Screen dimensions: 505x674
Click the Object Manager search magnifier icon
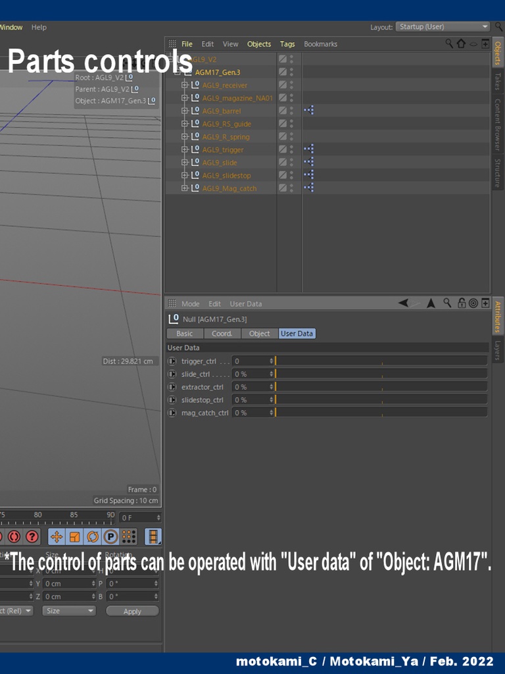pos(448,43)
